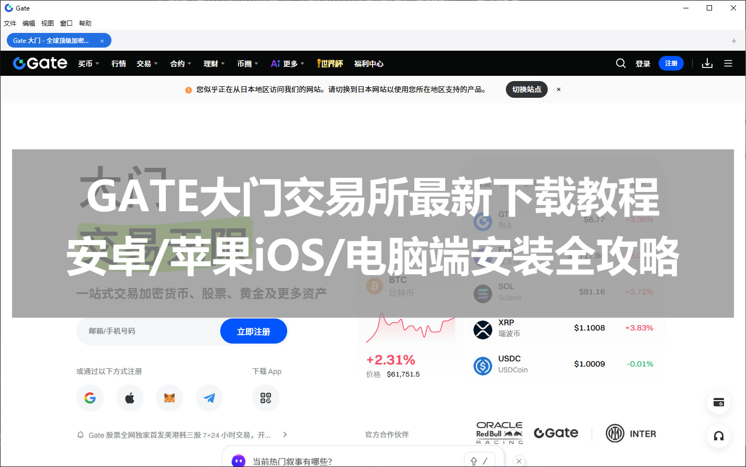Open the 文件 menu
This screenshot has height=467, width=746.
(x=10, y=23)
